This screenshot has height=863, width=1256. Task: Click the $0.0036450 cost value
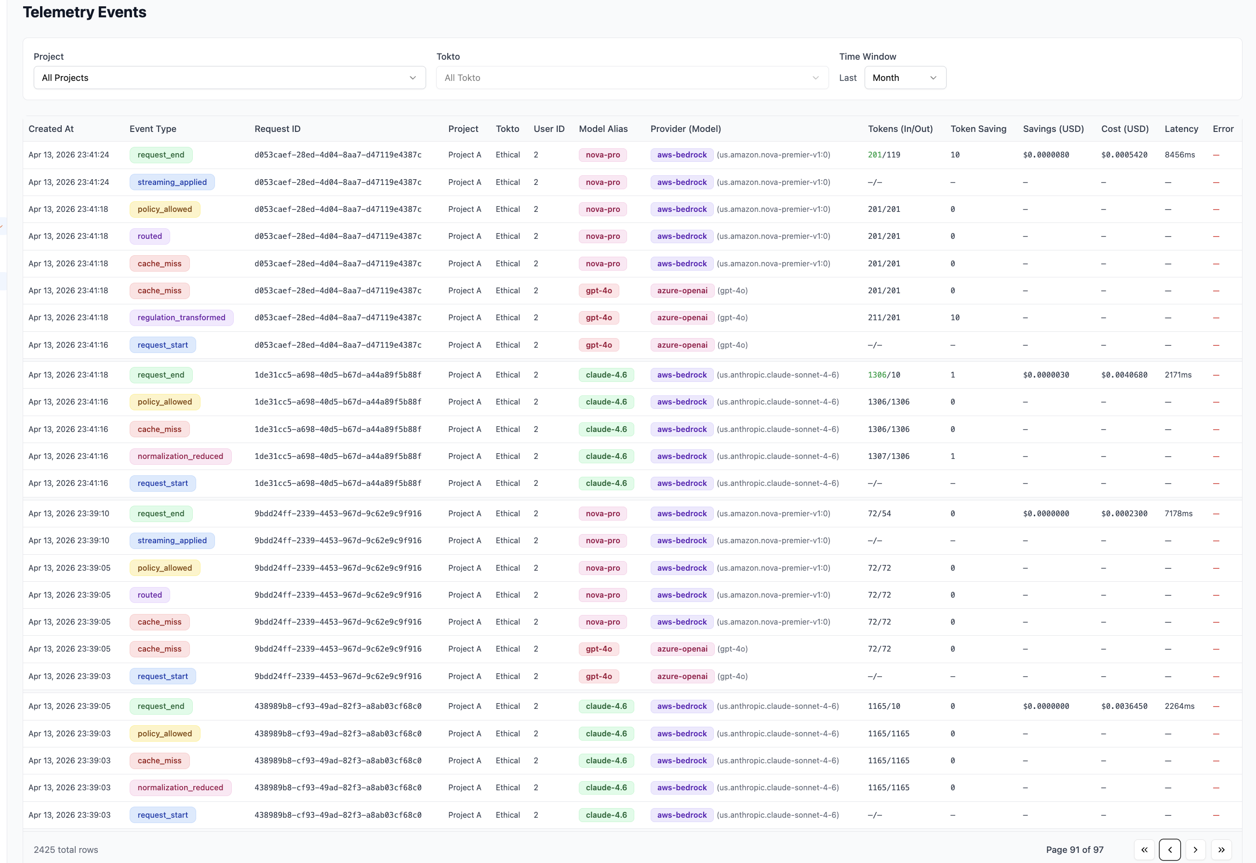tap(1124, 706)
